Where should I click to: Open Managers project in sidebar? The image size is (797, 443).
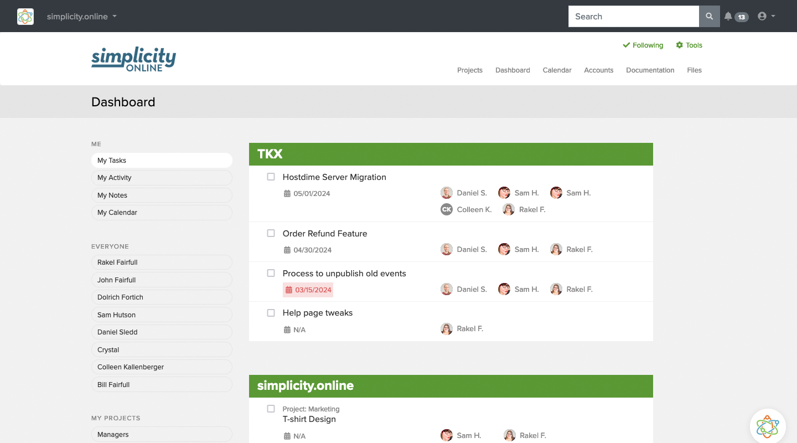pos(162,435)
